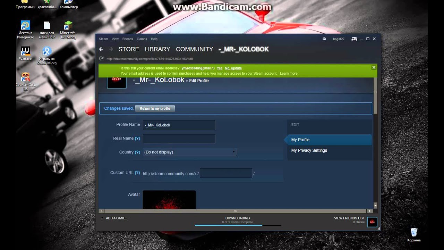This screenshot has height=250, width=444.
Task: Click the 'No, update' email link
Action: click(233, 68)
